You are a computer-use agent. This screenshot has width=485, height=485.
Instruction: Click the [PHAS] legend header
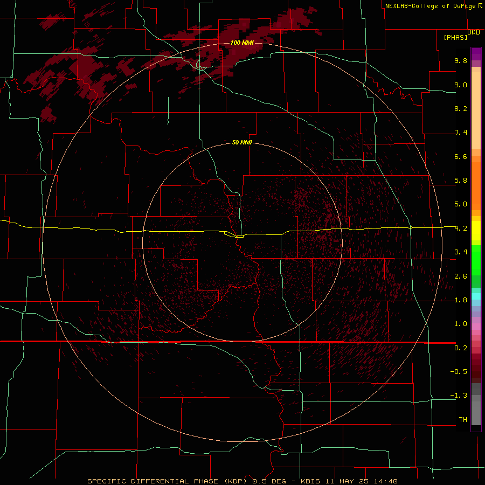click(455, 37)
